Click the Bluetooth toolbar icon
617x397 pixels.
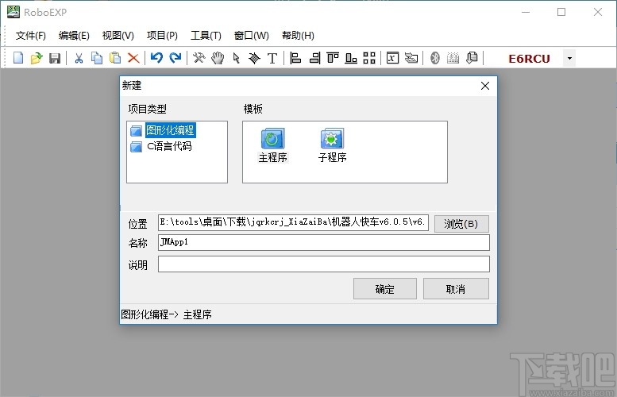pyautogui.click(x=435, y=58)
